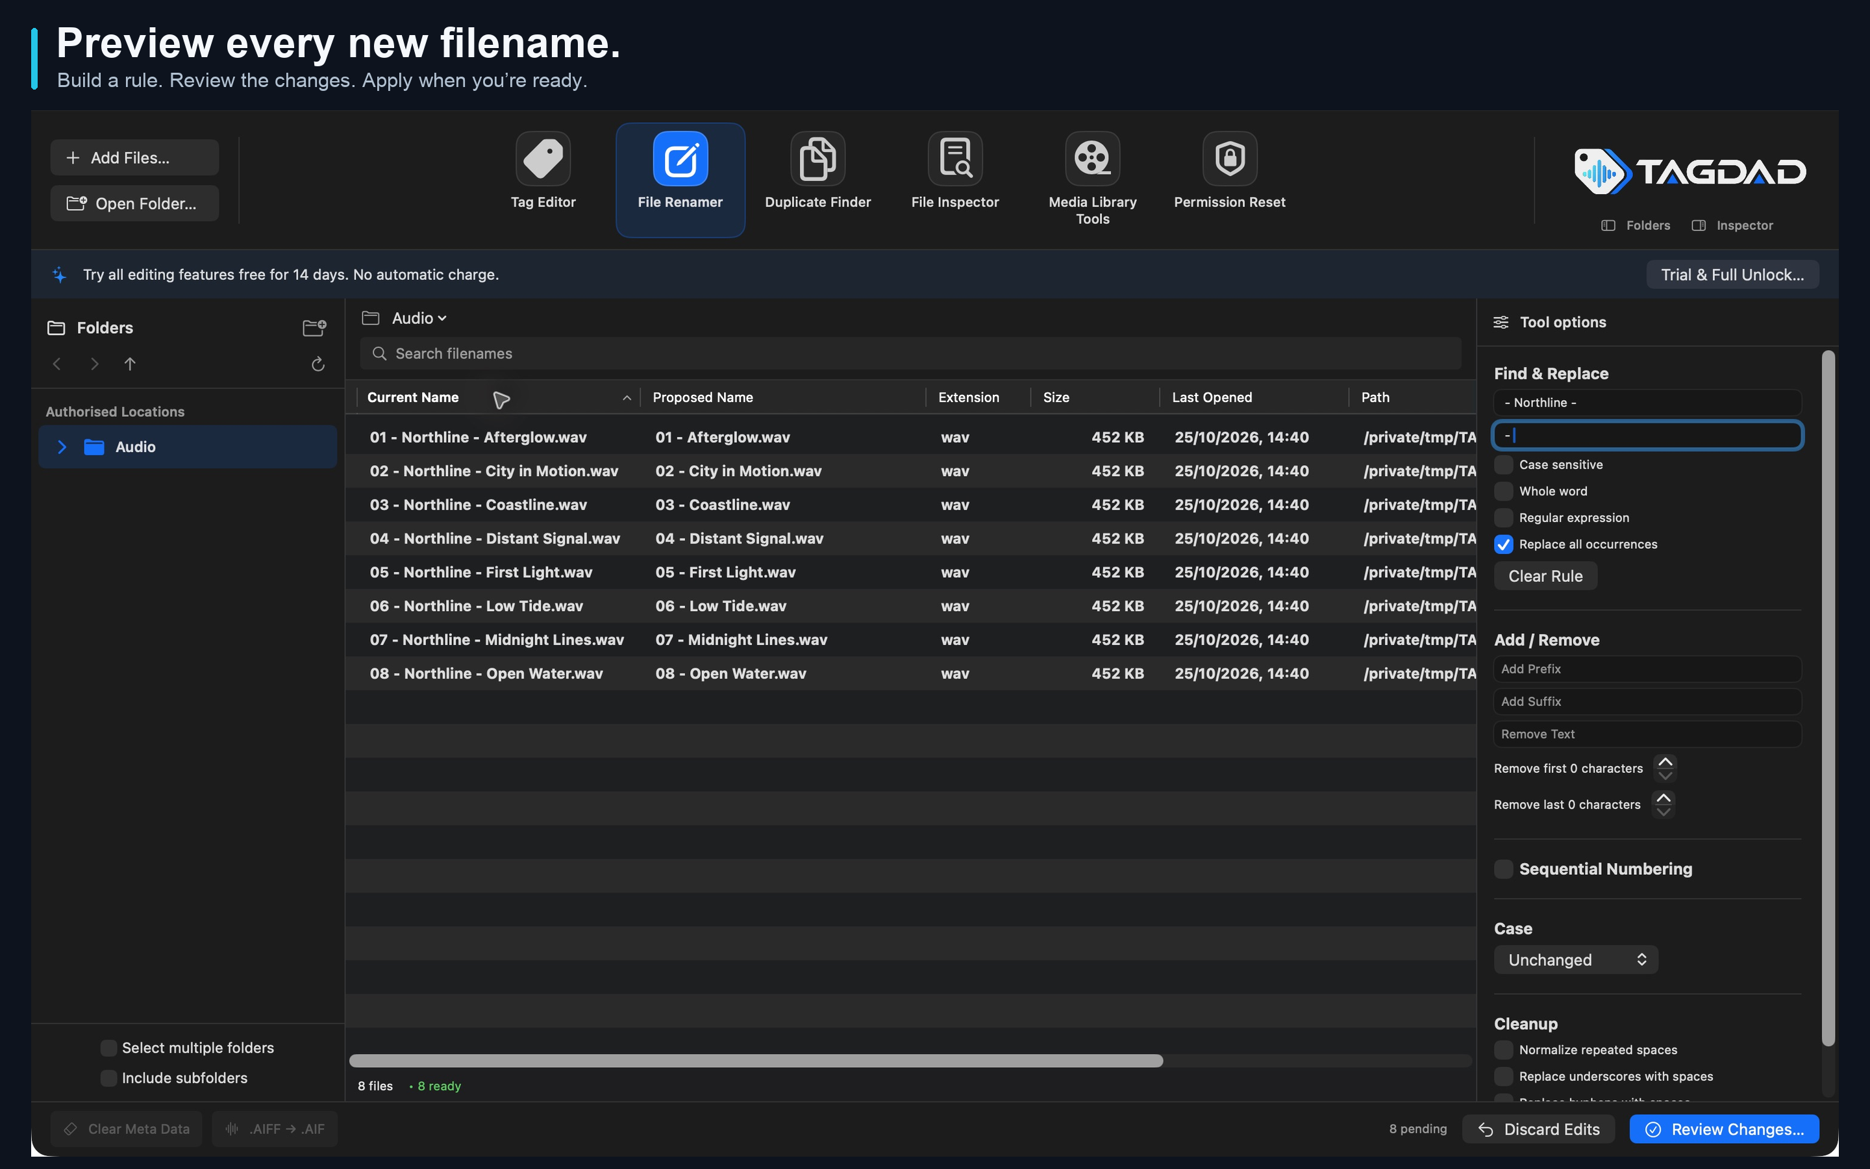Click the TagDad logo
Screen dimensions: 1870x1169
click(x=1689, y=171)
